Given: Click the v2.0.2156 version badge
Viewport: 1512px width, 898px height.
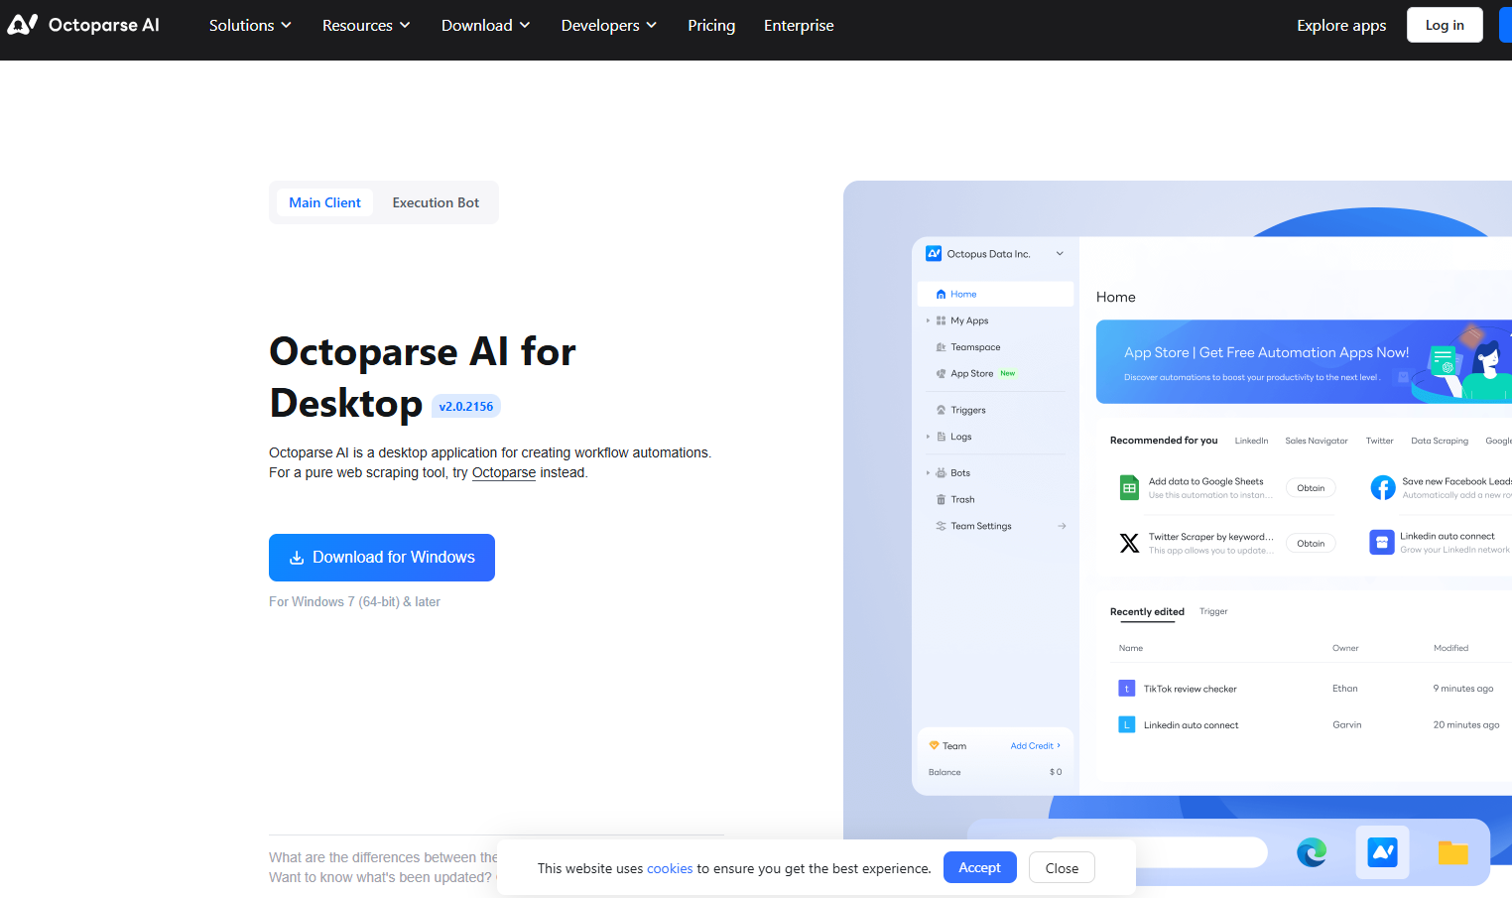Looking at the screenshot, I should (466, 406).
